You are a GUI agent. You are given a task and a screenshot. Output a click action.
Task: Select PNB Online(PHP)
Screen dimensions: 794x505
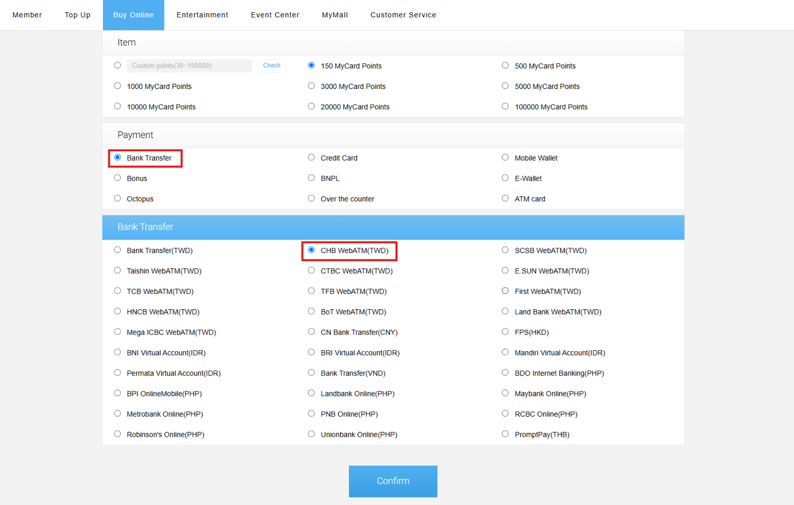(x=311, y=414)
